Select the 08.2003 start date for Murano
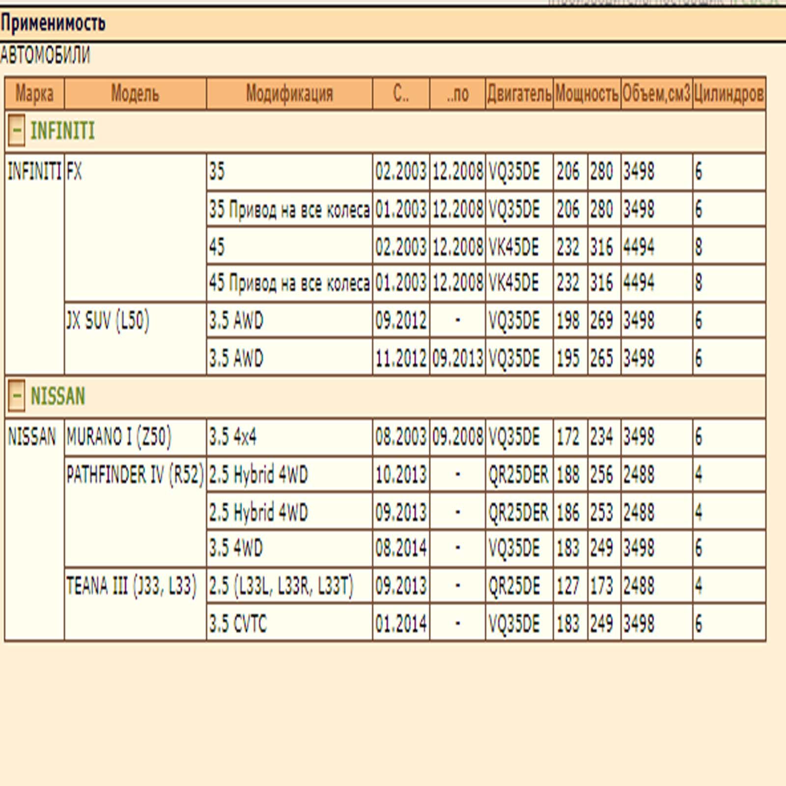Image resolution: width=786 pixels, height=786 pixels. click(401, 437)
